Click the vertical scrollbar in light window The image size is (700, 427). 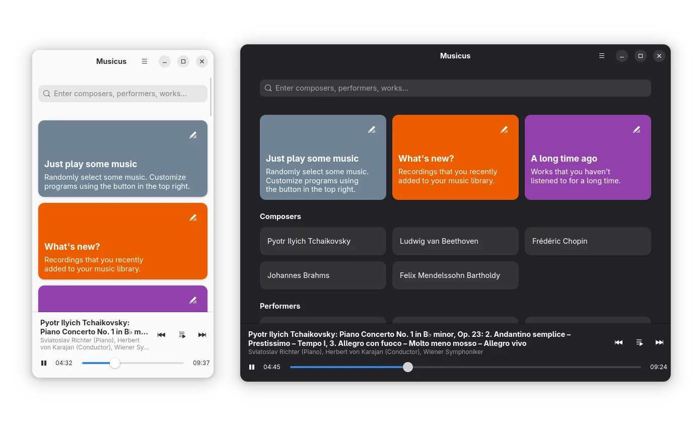click(x=211, y=97)
